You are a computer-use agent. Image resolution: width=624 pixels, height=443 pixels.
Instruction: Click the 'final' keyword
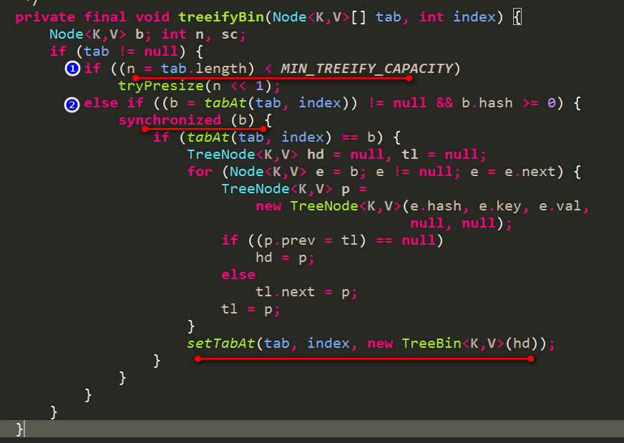click(105, 17)
